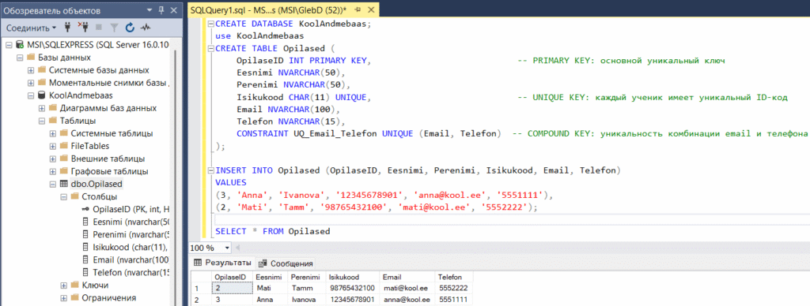This screenshot has height=306, width=810.
Task: Click the column icon beside Telefon
Action: [85, 272]
